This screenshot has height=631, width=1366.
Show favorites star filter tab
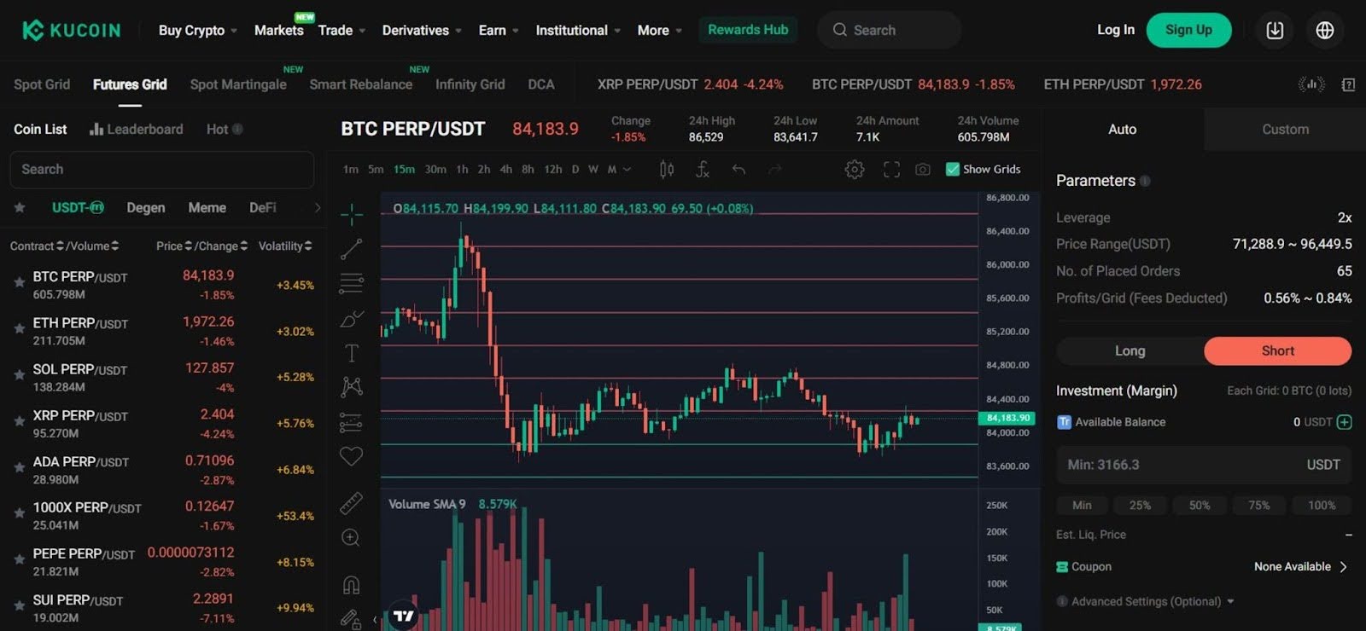click(x=20, y=207)
